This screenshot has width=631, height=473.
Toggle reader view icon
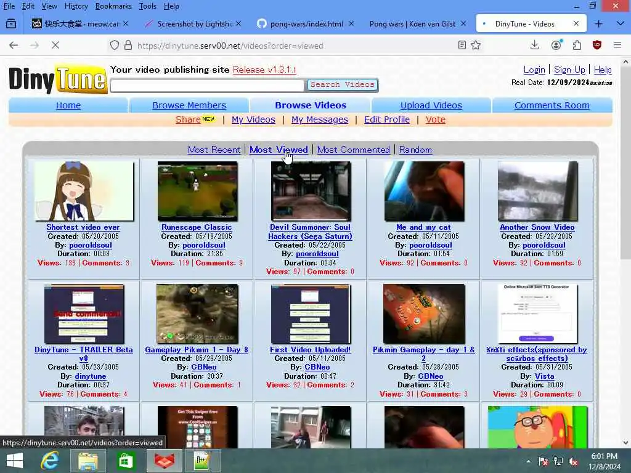462,45
